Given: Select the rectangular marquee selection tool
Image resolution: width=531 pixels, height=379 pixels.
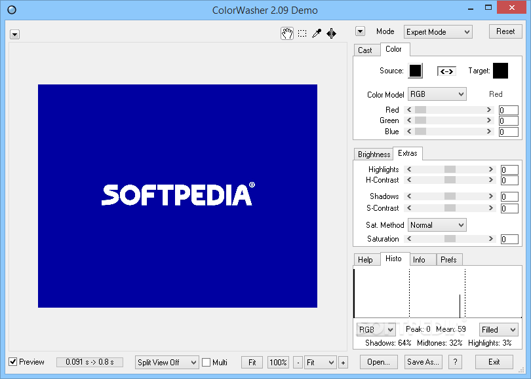Looking at the screenshot, I should click(302, 33).
